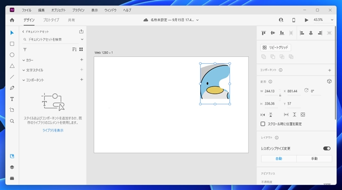Click the rotation icon
Screen dimensions: 342x190
pos(306,90)
